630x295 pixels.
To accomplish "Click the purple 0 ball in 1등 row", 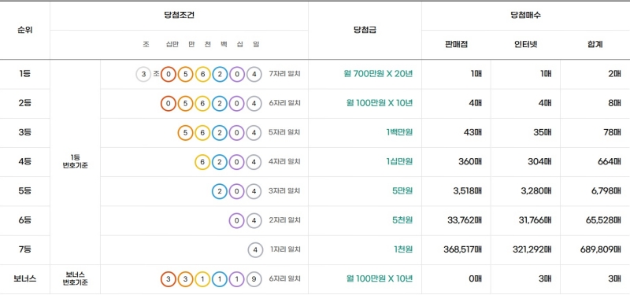I will point(237,74).
